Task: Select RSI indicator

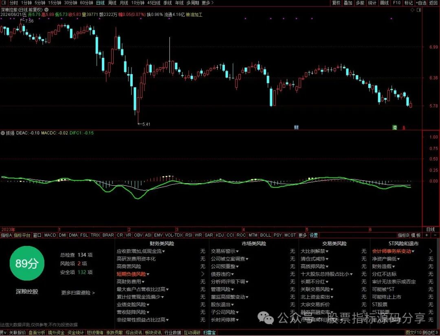Action: (189, 235)
